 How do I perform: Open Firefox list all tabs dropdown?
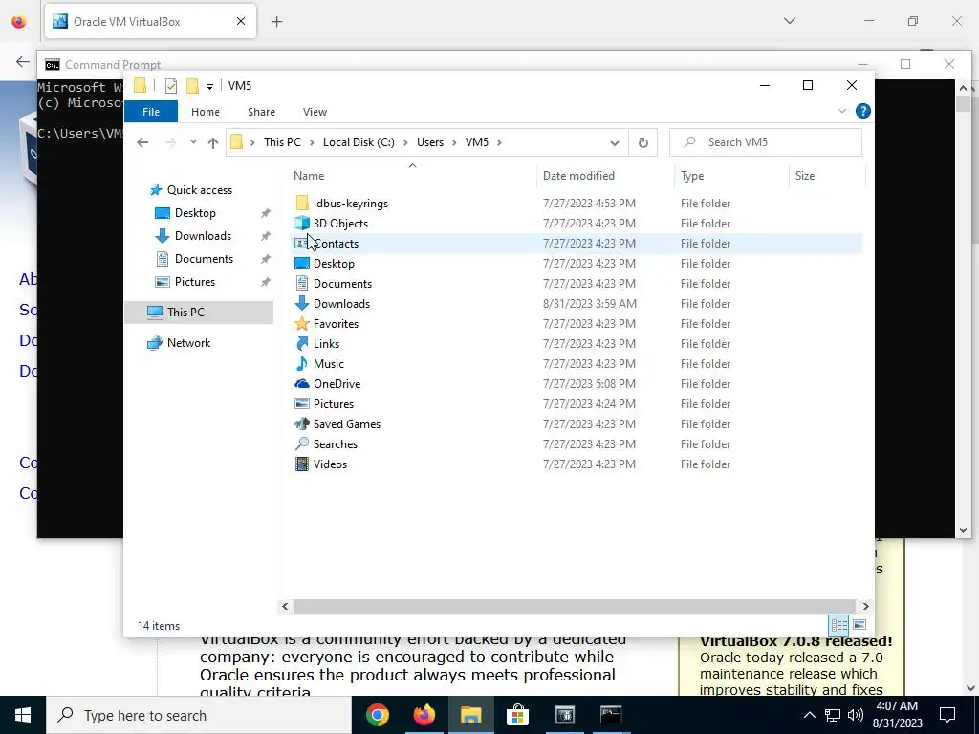pyautogui.click(x=790, y=21)
